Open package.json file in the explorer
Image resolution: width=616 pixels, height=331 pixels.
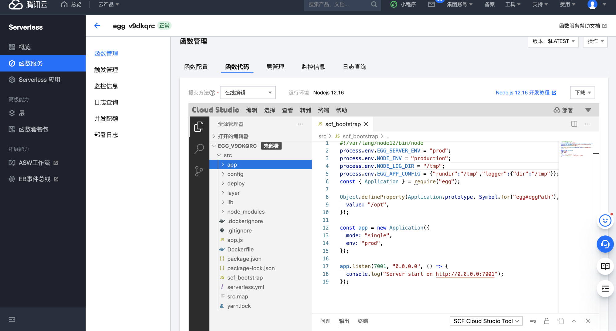(244, 259)
